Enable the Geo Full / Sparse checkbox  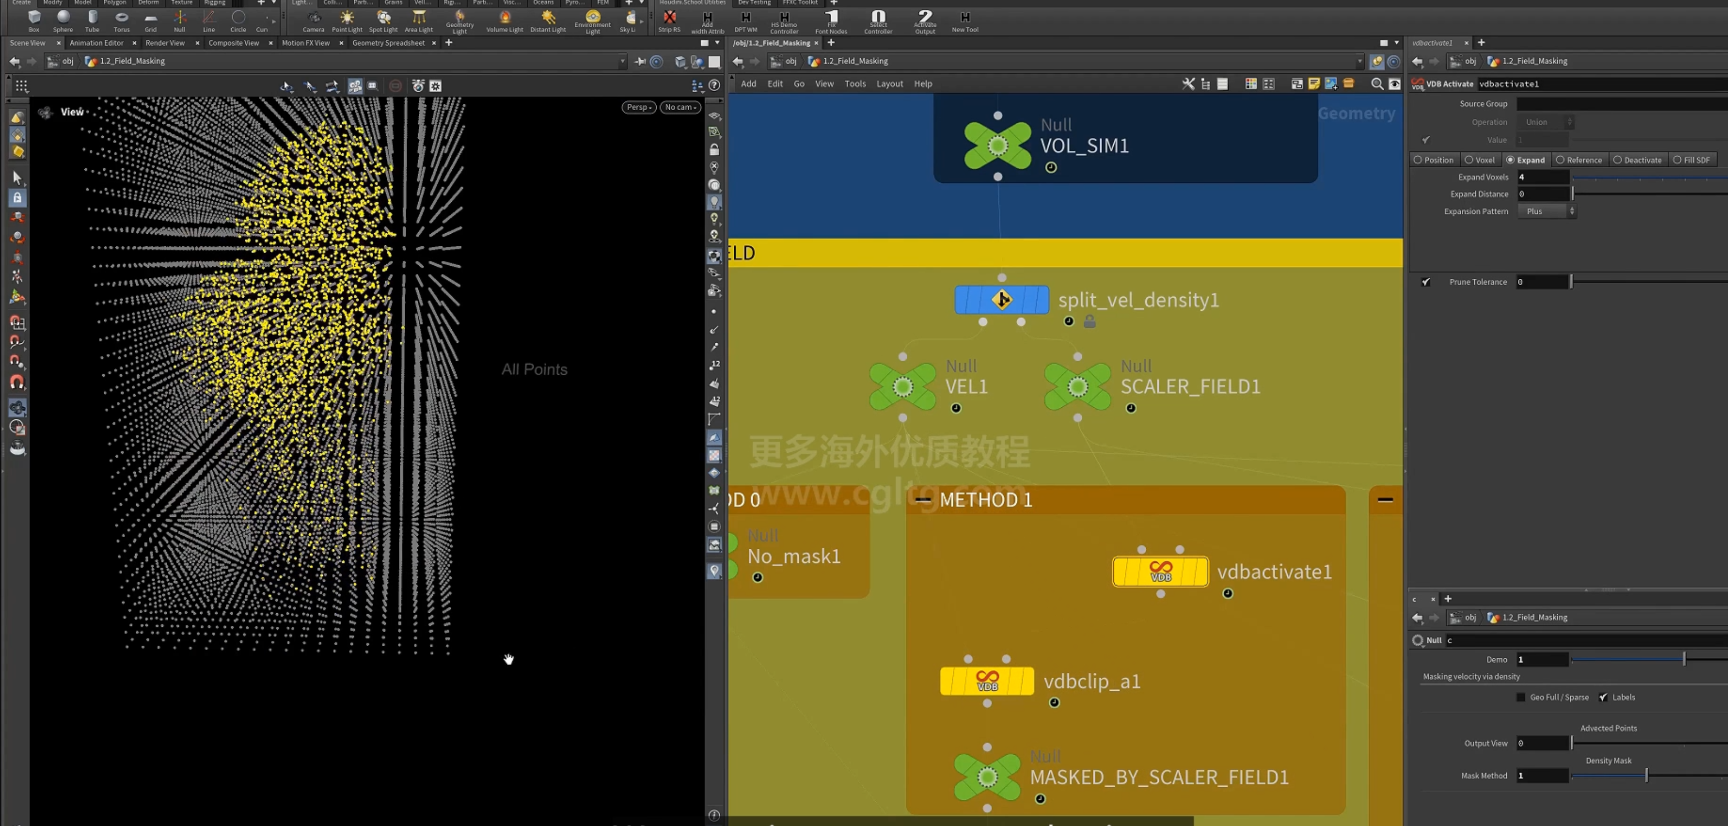(x=1521, y=697)
